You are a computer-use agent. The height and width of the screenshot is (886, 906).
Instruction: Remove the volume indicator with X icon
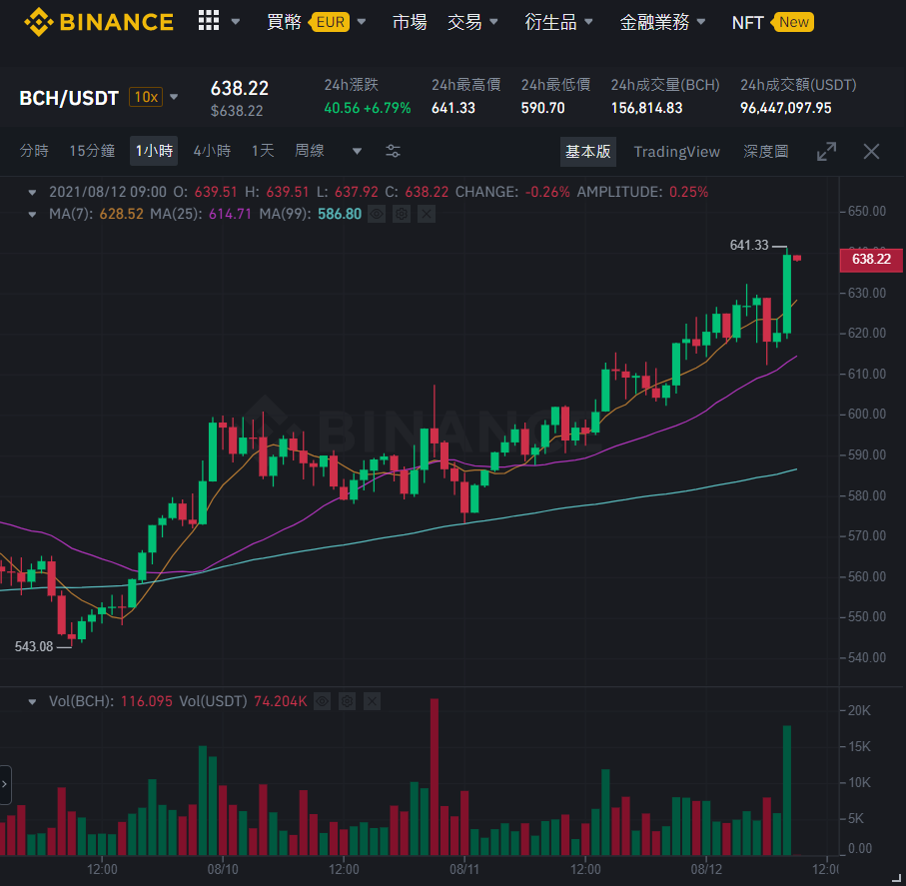coord(372,701)
